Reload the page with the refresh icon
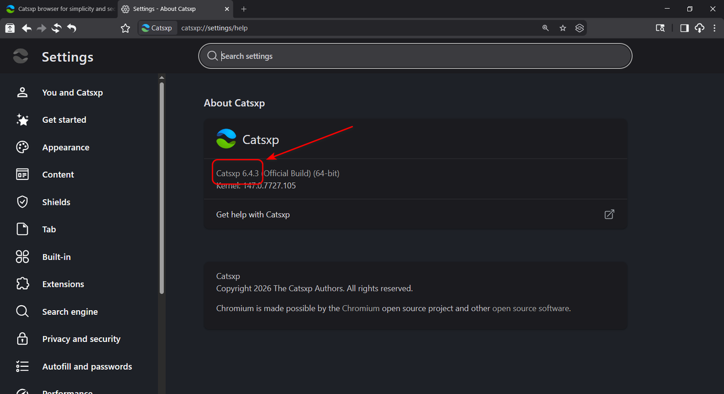This screenshot has height=394, width=724. (57, 28)
